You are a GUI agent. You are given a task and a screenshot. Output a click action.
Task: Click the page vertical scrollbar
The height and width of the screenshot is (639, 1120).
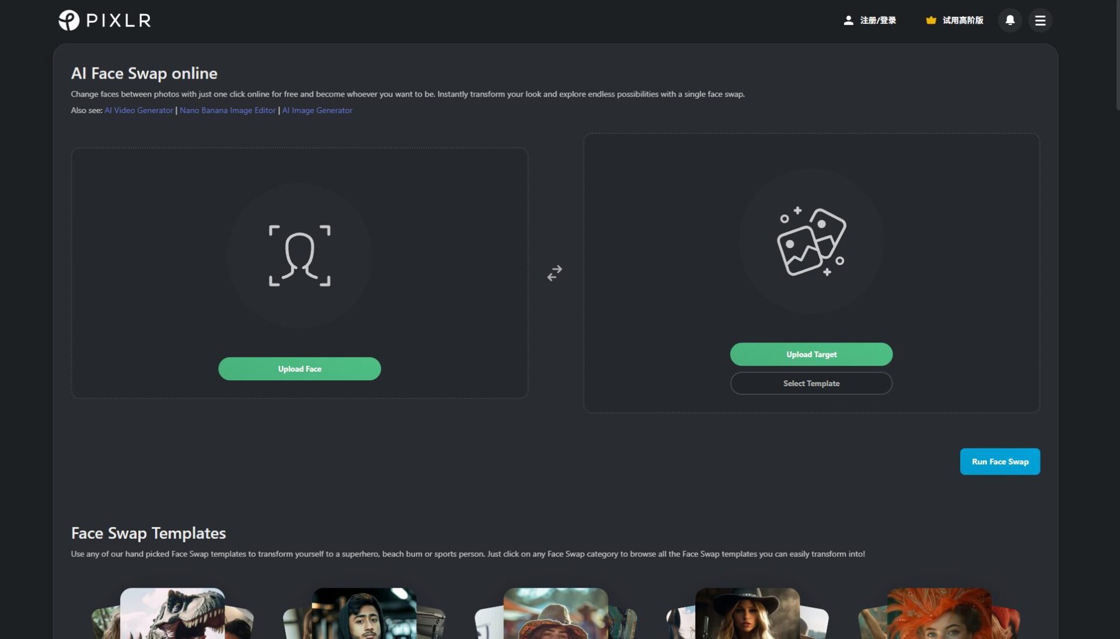tap(1117, 55)
